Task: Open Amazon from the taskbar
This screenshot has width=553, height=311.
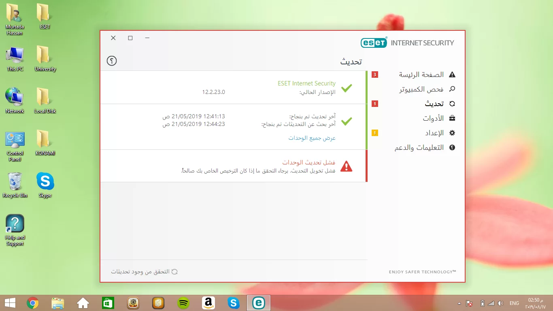Action: coord(208,303)
